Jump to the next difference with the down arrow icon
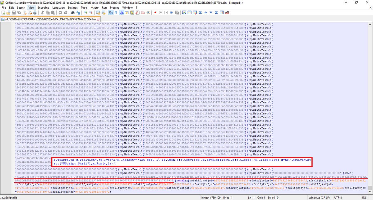Image resolution: width=373 pixels, height=200 pixels. [x=211, y=12]
